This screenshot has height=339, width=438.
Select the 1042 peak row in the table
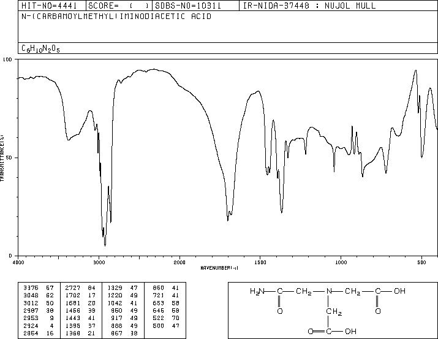click(x=123, y=303)
